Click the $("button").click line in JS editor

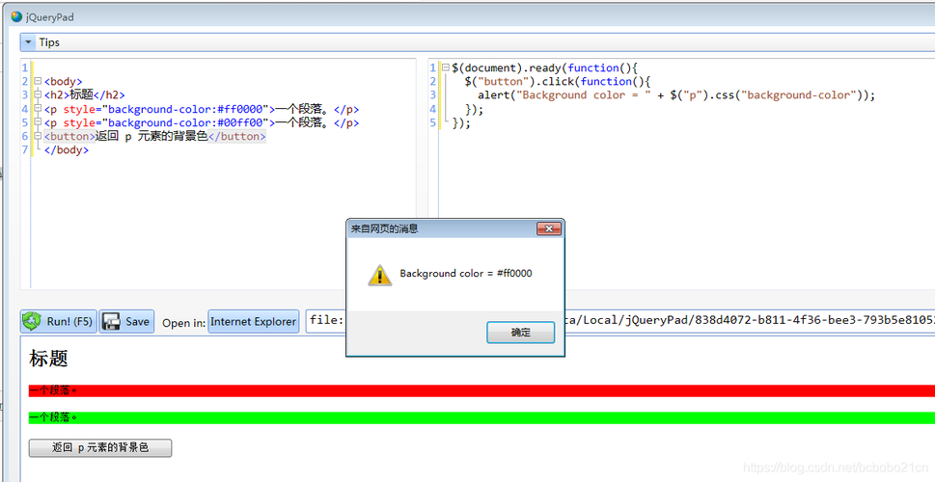[x=558, y=82]
